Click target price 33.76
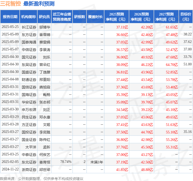 coord(188,57)
